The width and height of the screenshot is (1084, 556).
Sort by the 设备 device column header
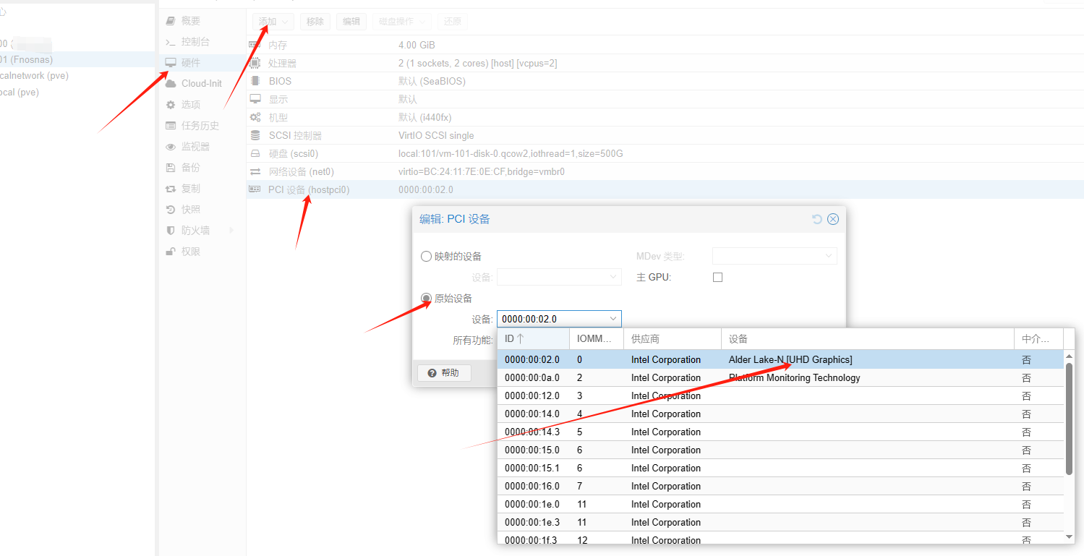[868, 338]
